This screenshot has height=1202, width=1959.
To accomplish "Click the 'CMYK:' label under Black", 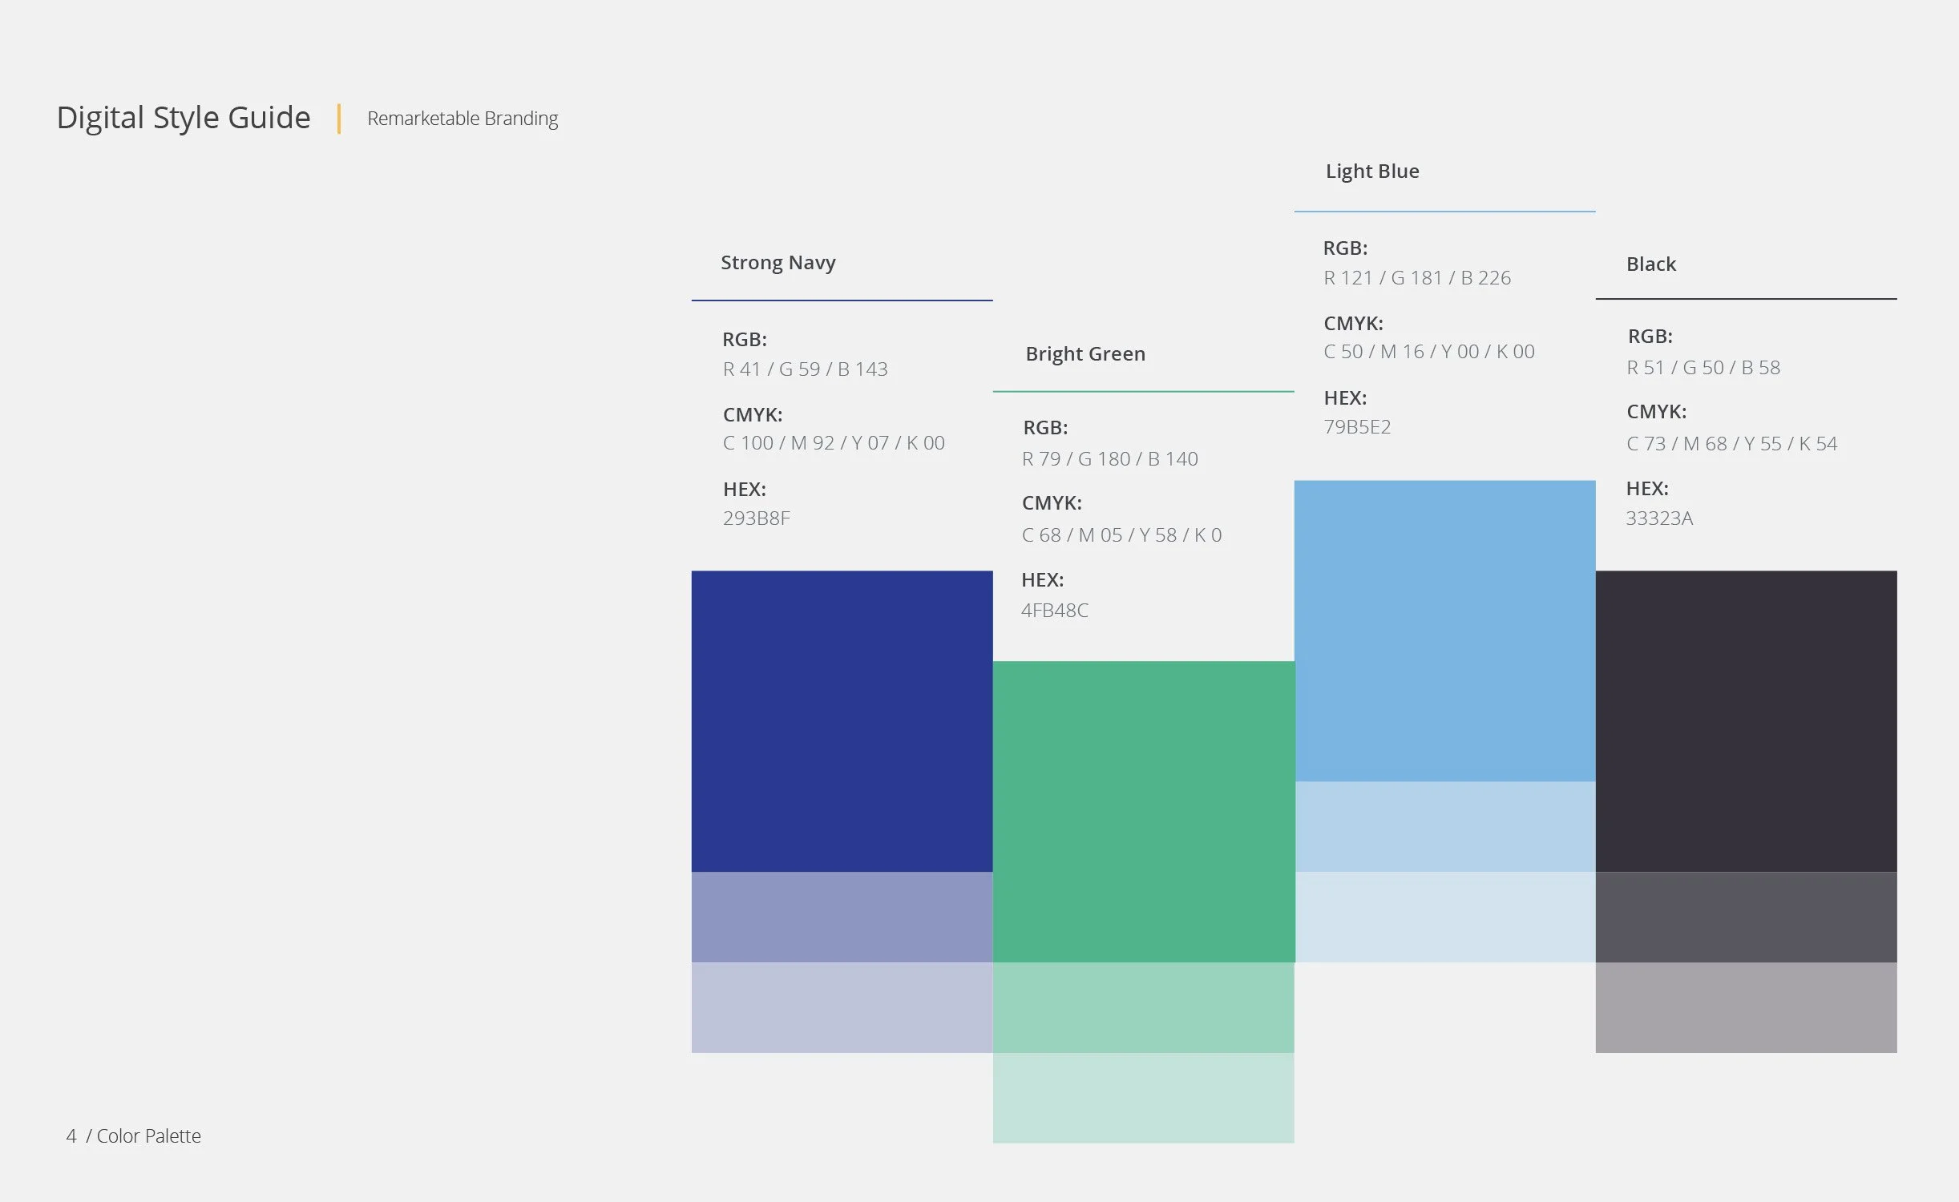I will tap(1657, 412).
